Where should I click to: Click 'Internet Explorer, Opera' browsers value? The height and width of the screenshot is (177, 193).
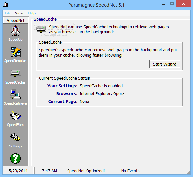tap(102, 94)
